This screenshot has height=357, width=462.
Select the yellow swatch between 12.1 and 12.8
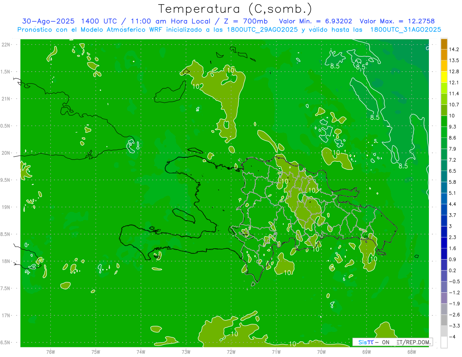click(444, 77)
